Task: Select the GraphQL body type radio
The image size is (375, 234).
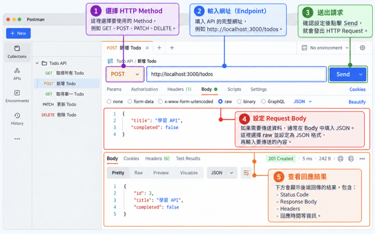Action: pos(263,102)
